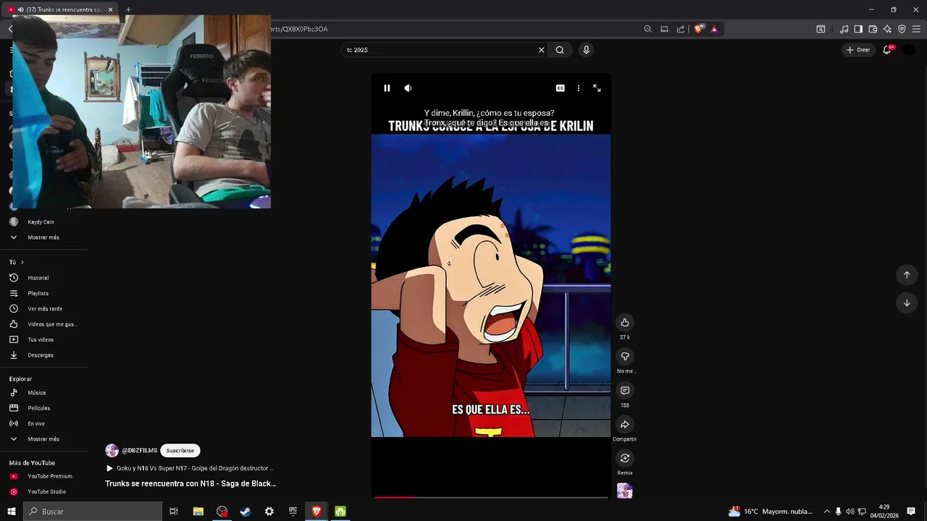Open the browser hamburger menu
The height and width of the screenshot is (521, 927).
[916, 29]
